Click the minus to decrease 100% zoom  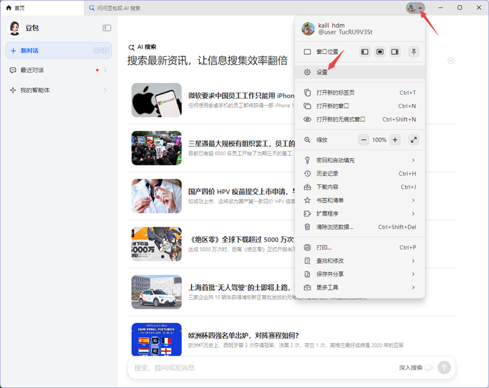click(x=362, y=139)
